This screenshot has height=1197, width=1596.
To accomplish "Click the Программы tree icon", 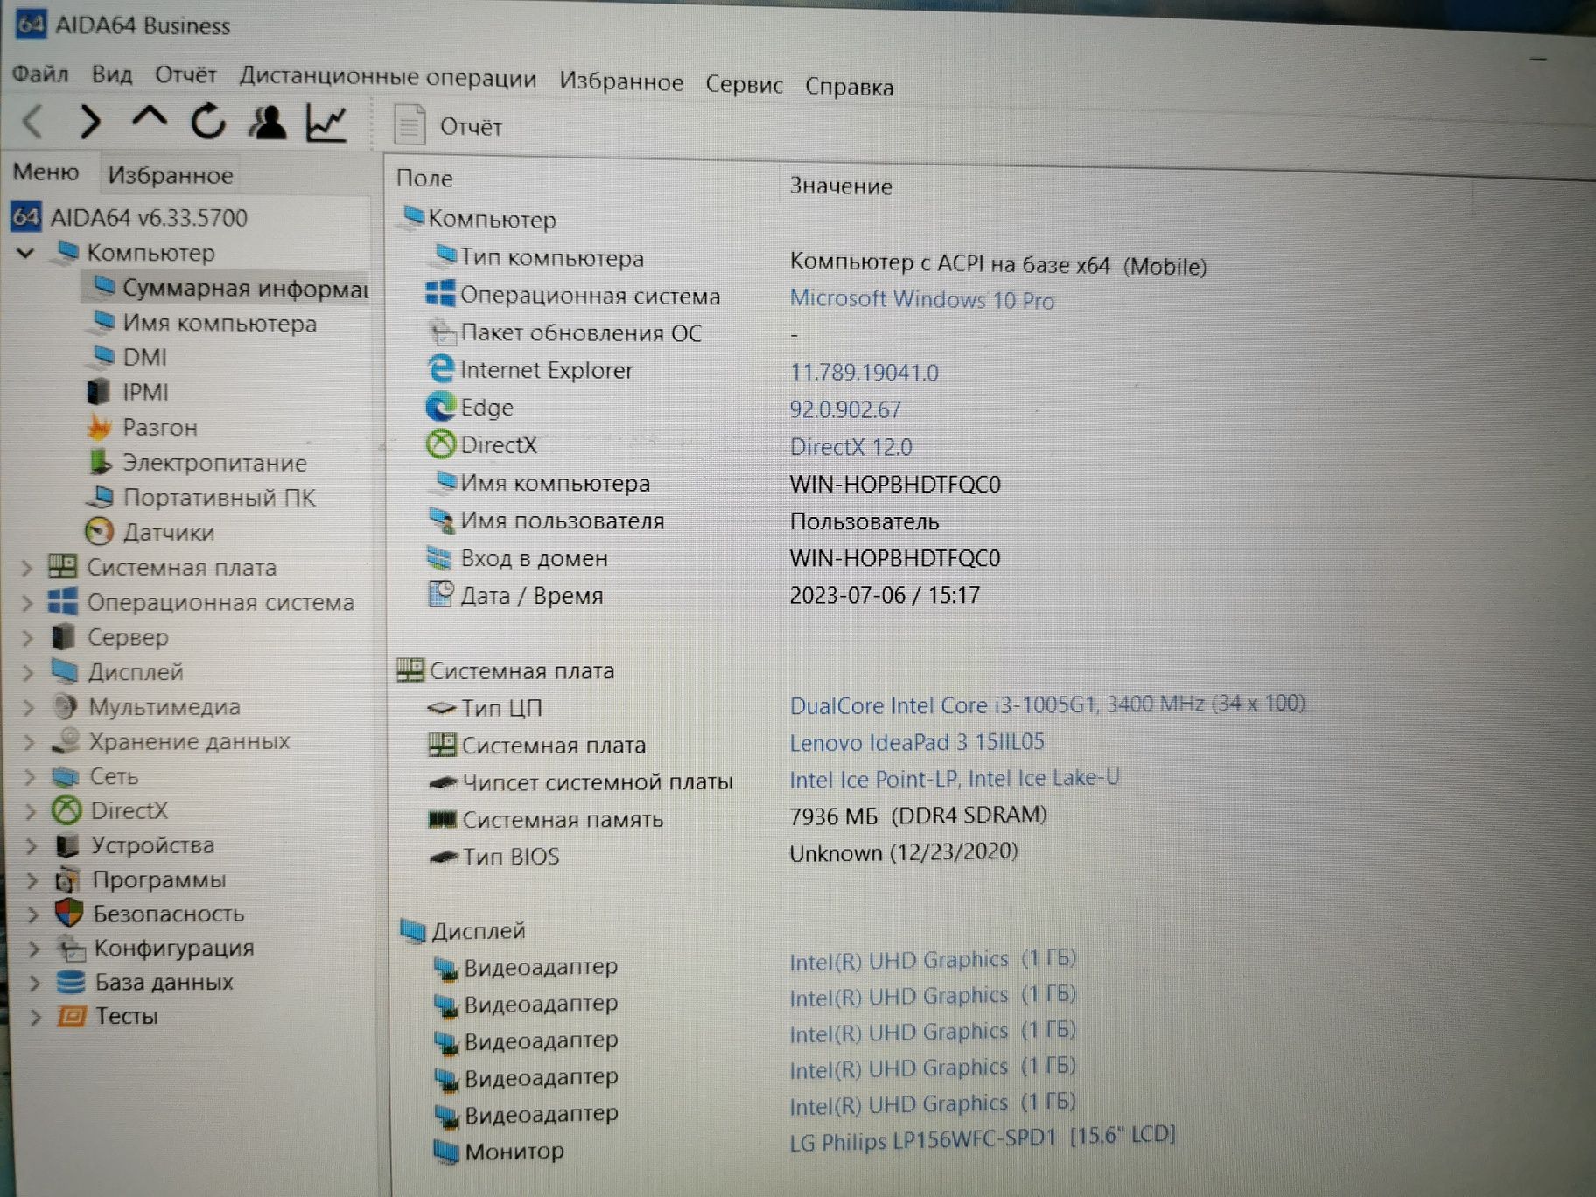I will pyautogui.click(x=67, y=879).
